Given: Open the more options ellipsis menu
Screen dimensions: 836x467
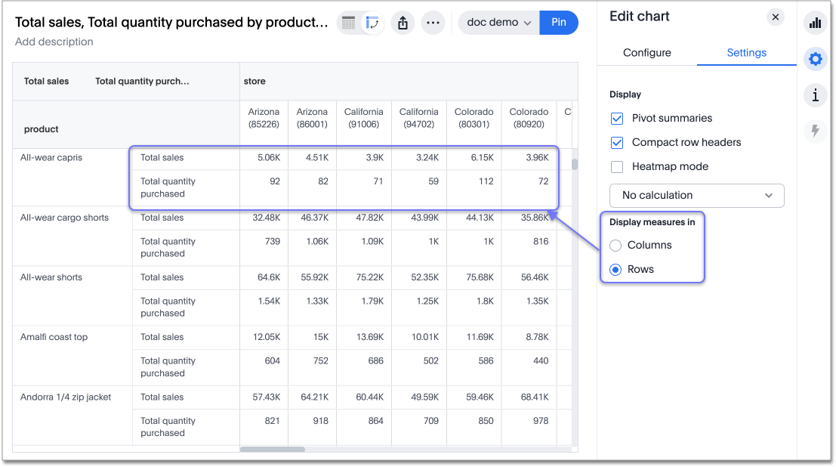Looking at the screenshot, I should click(433, 23).
